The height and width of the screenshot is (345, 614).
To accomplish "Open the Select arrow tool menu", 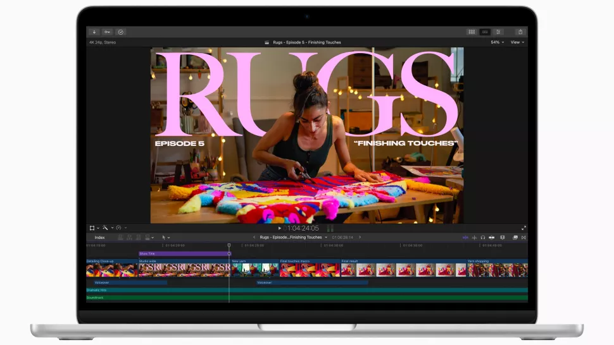I will tap(166, 238).
